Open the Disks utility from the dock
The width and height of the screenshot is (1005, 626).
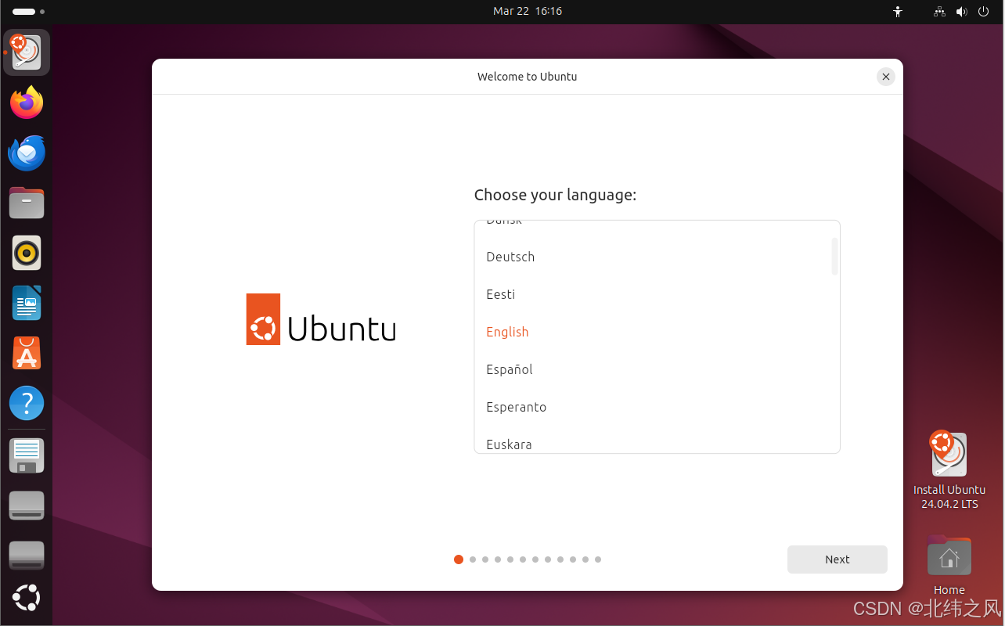pos(26,455)
